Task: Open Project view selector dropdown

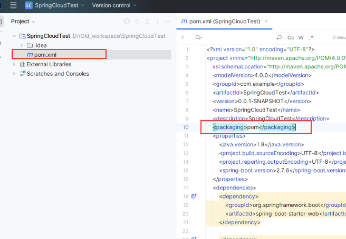Action: pyautogui.click(x=23, y=22)
